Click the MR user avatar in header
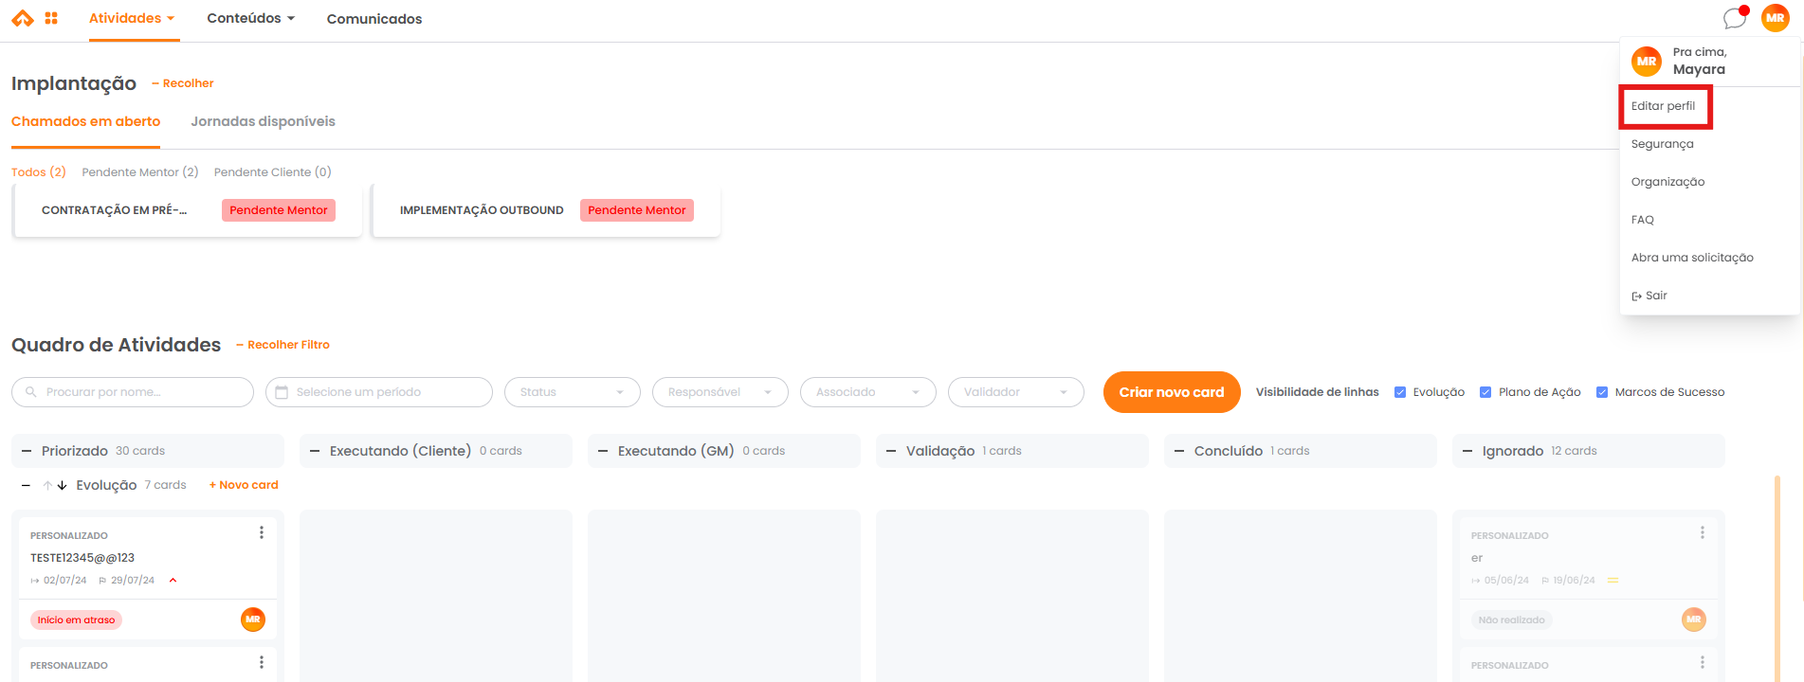Screen dimensions: 1804x682 click(1775, 18)
